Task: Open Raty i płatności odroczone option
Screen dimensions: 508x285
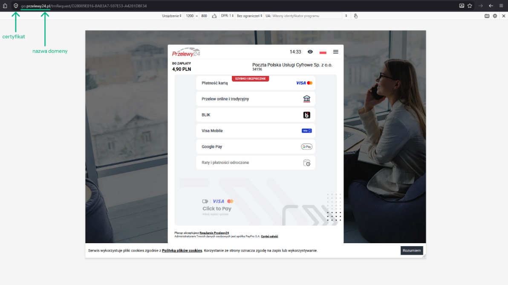Action: click(x=256, y=163)
